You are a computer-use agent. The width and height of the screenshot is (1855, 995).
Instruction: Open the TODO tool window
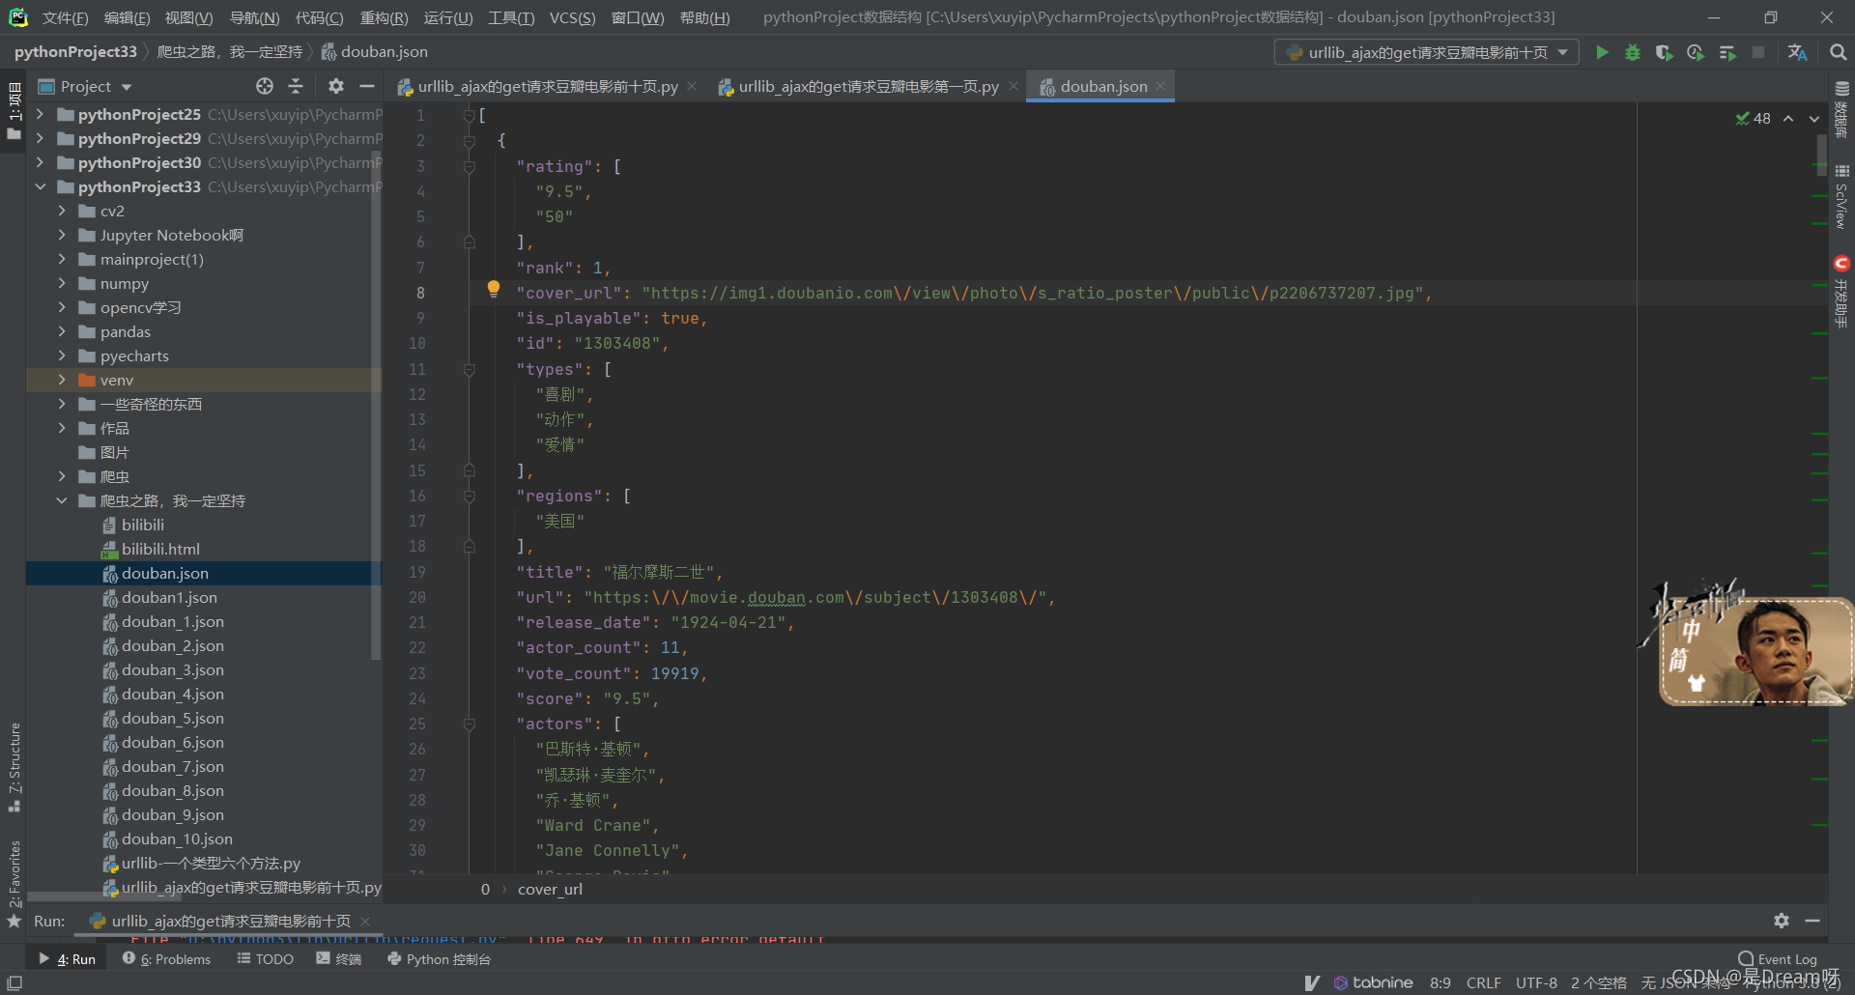tap(266, 959)
